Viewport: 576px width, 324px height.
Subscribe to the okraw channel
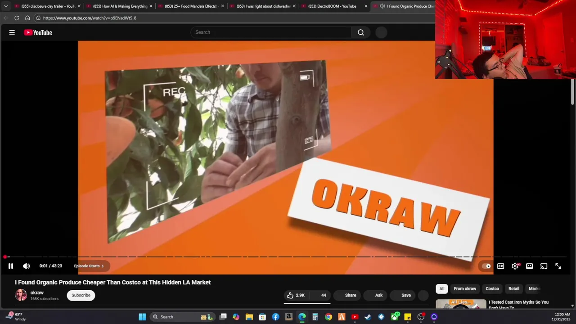click(x=81, y=295)
